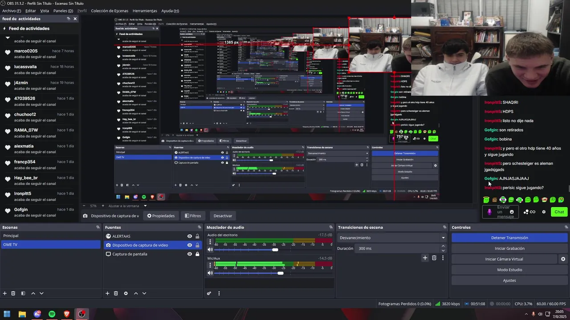Open Archivo menu
The image size is (570, 320).
click(12, 11)
